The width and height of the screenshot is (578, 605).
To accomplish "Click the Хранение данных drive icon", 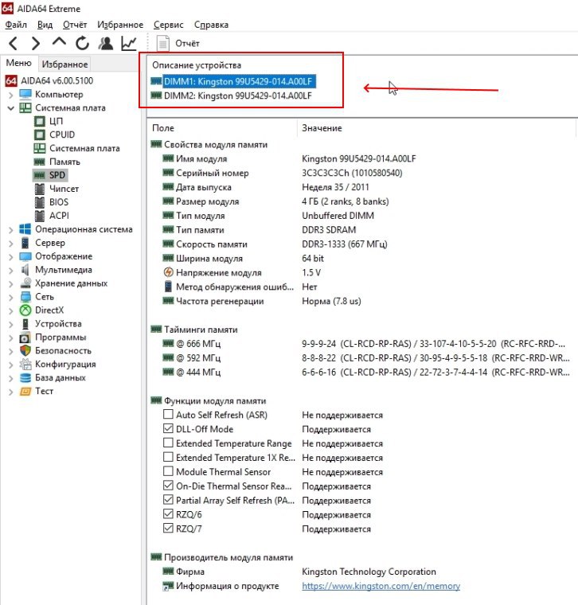I will [25, 283].
